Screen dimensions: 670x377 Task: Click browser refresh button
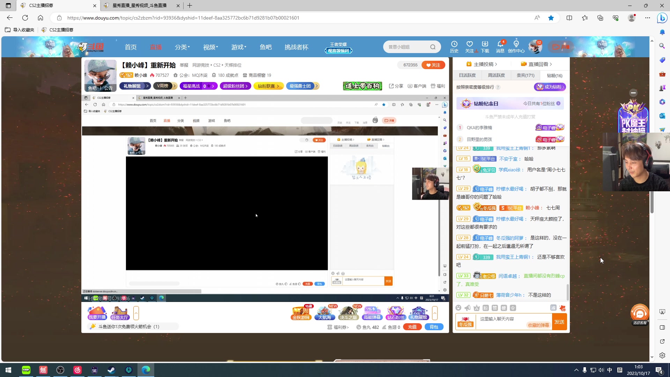(25, 18)
